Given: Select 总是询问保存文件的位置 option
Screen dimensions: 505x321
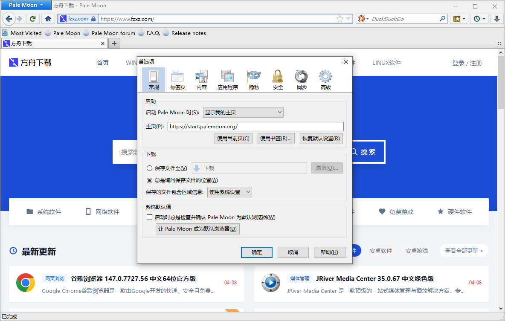Looking at the screenshot, I should tap(150, 180).
